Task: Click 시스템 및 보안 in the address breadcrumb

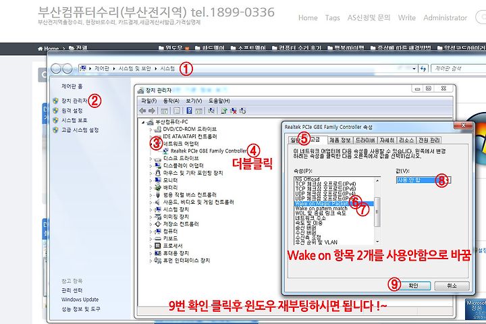Action: tap(134, 69)
